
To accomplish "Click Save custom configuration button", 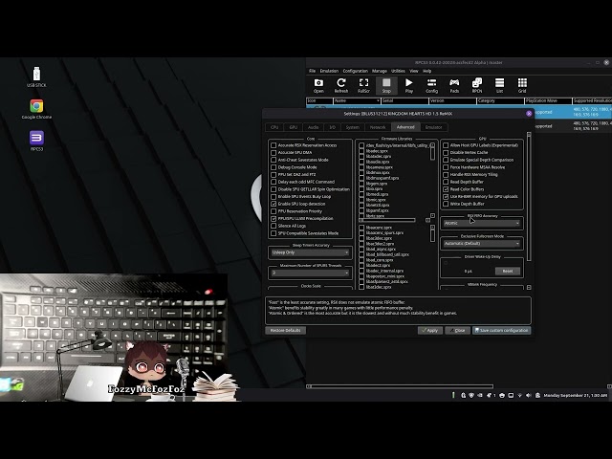I will point(501,331).
